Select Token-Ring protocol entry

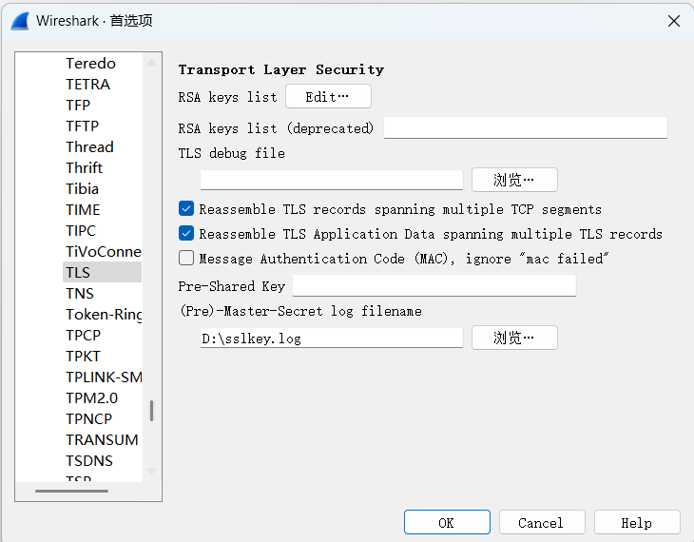click(x=103, y=314)
